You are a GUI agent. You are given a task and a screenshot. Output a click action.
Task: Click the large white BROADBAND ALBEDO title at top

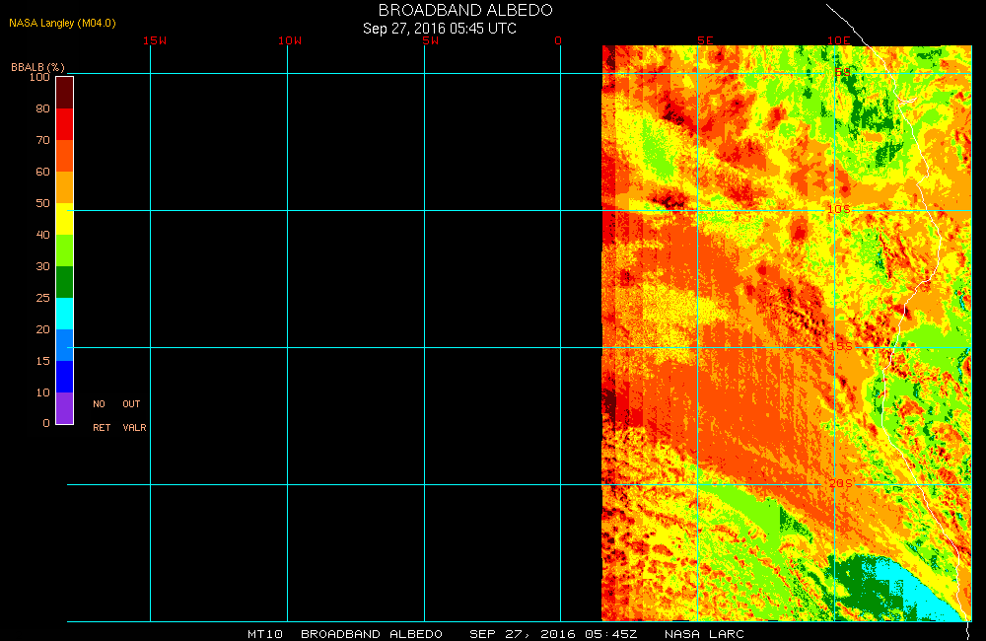pyautogui.click(x=465, y=10)
